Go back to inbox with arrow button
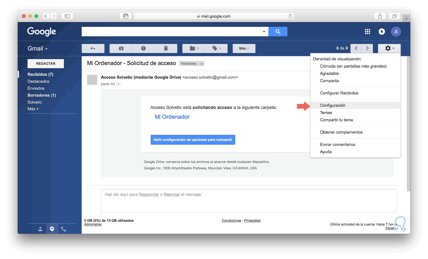 click(93, 48)
